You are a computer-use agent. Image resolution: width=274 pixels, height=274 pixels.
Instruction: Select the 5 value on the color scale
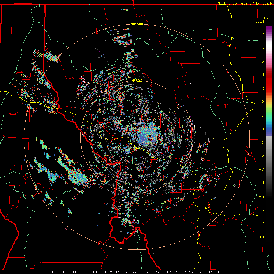pos(263,61)
